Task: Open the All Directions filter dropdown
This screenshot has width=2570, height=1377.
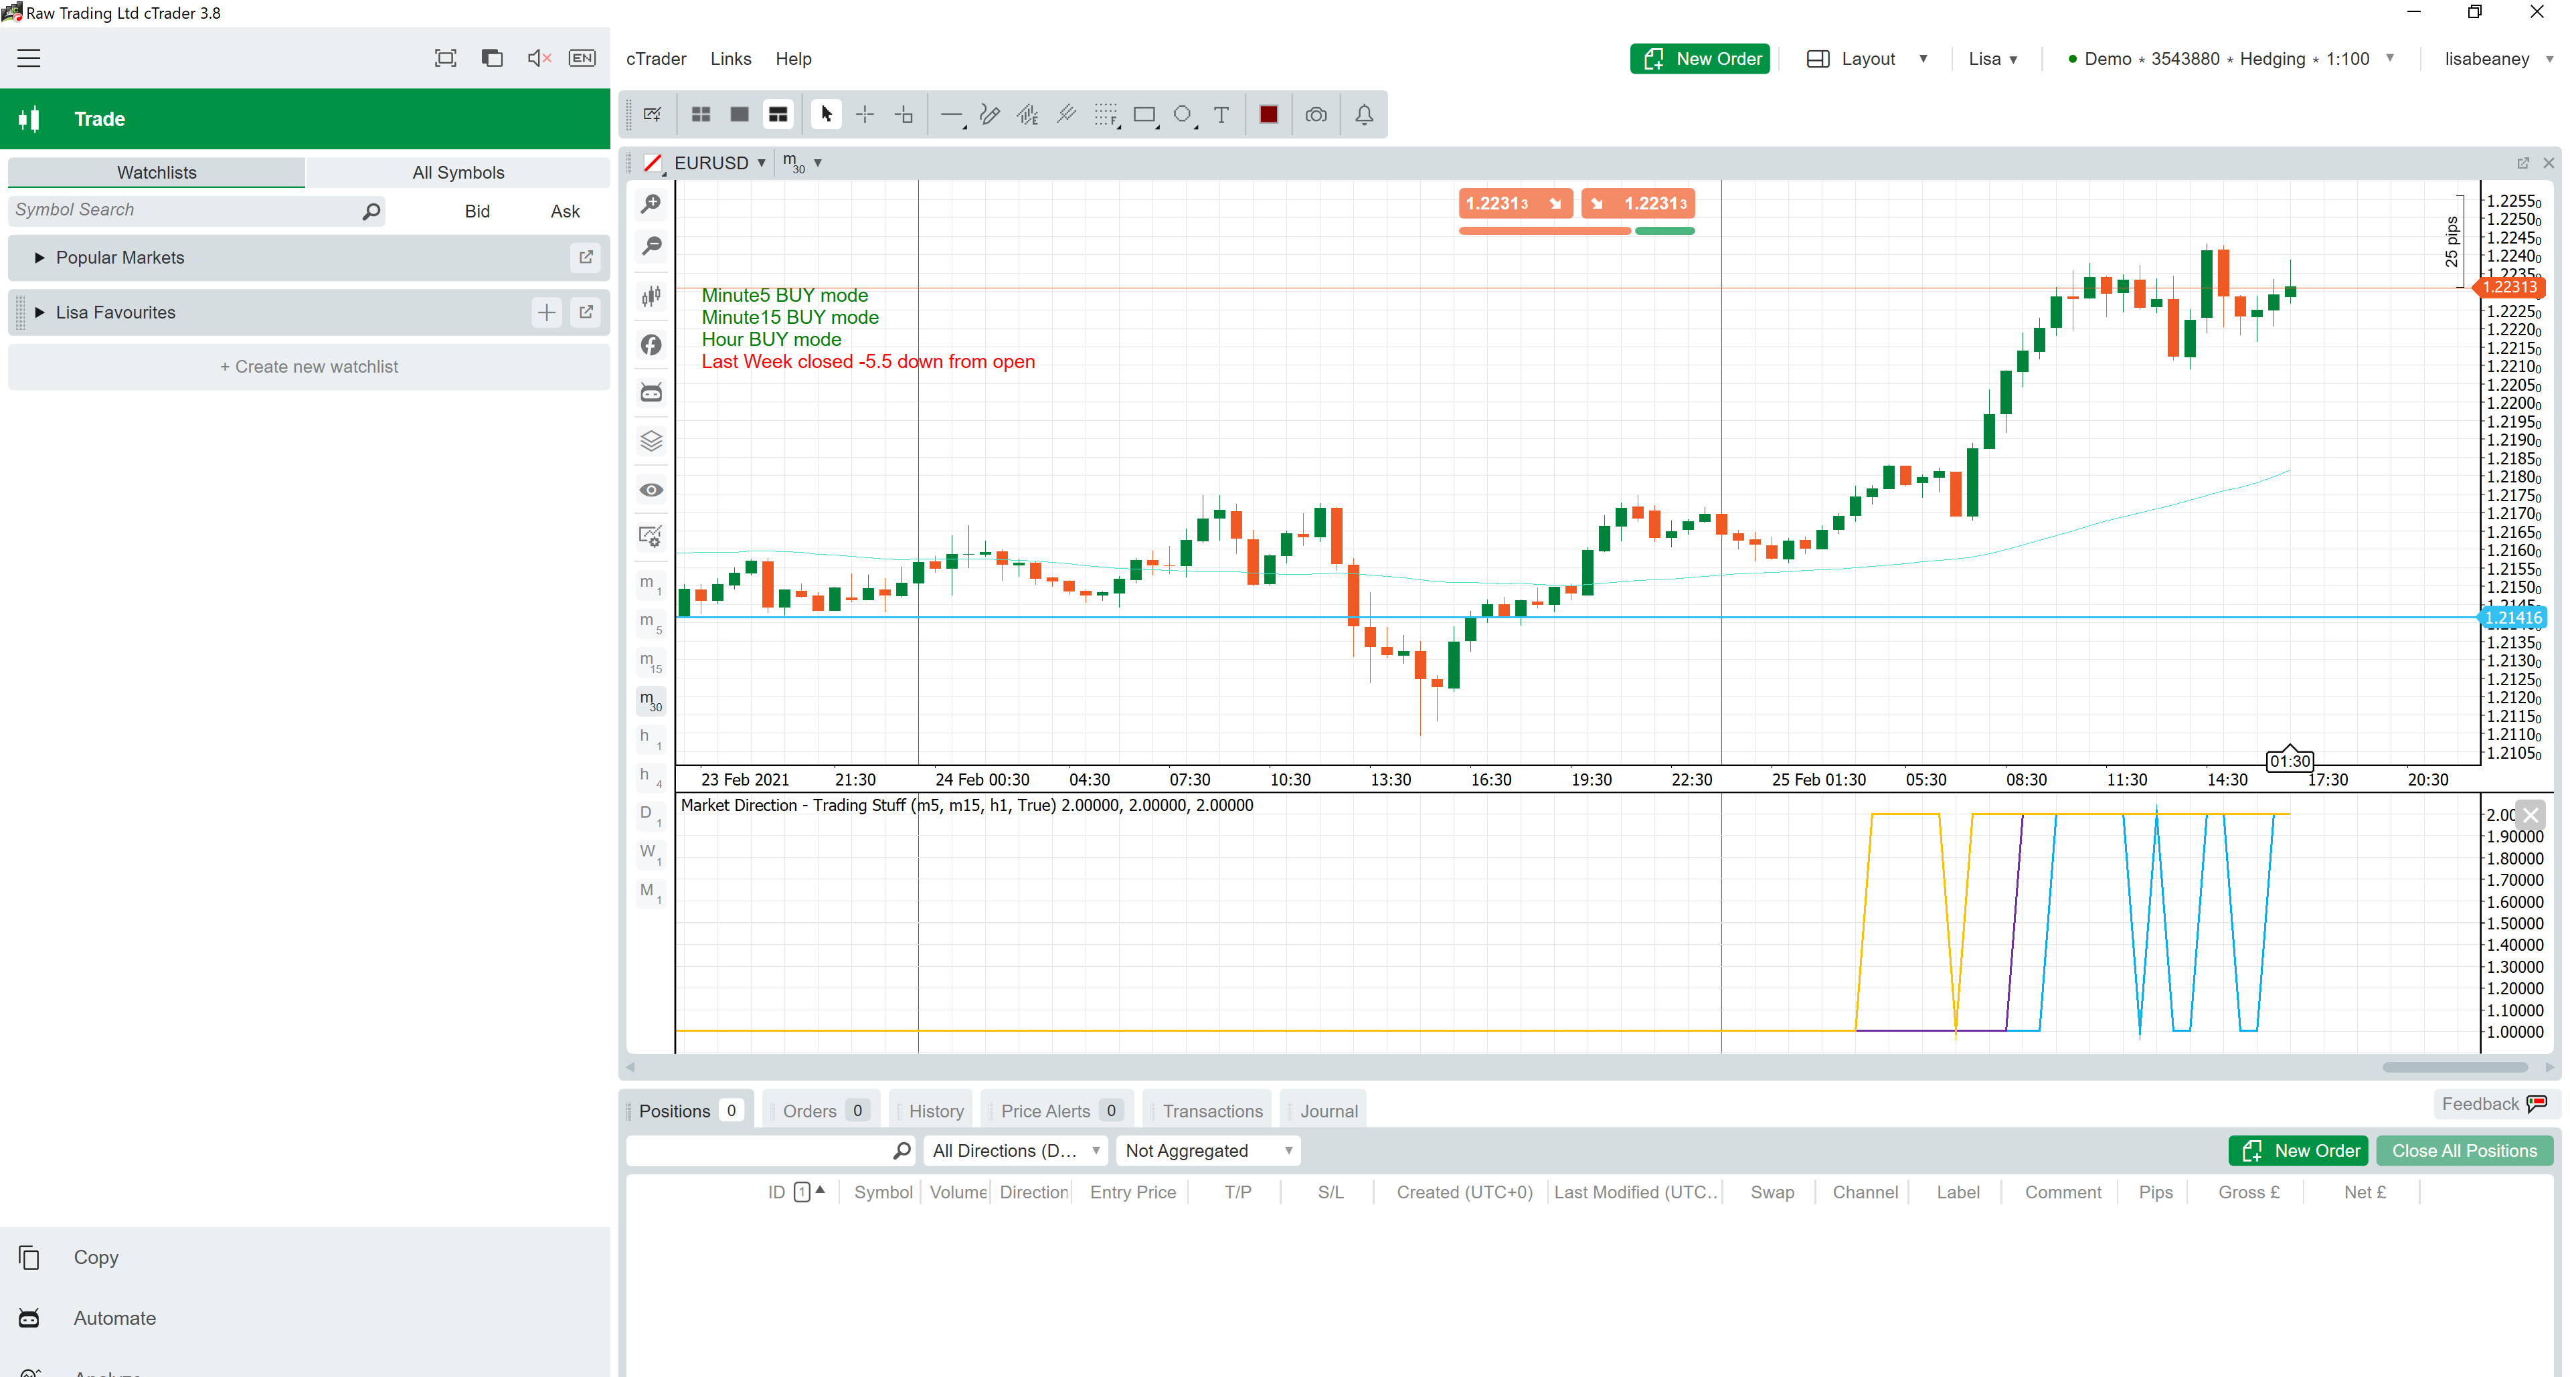Action: click(x=1016, y=1151)
